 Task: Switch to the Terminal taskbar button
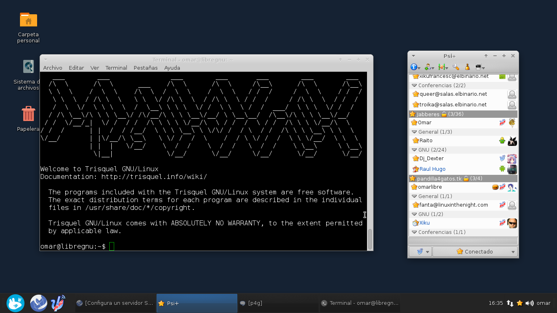coord(360,303)
